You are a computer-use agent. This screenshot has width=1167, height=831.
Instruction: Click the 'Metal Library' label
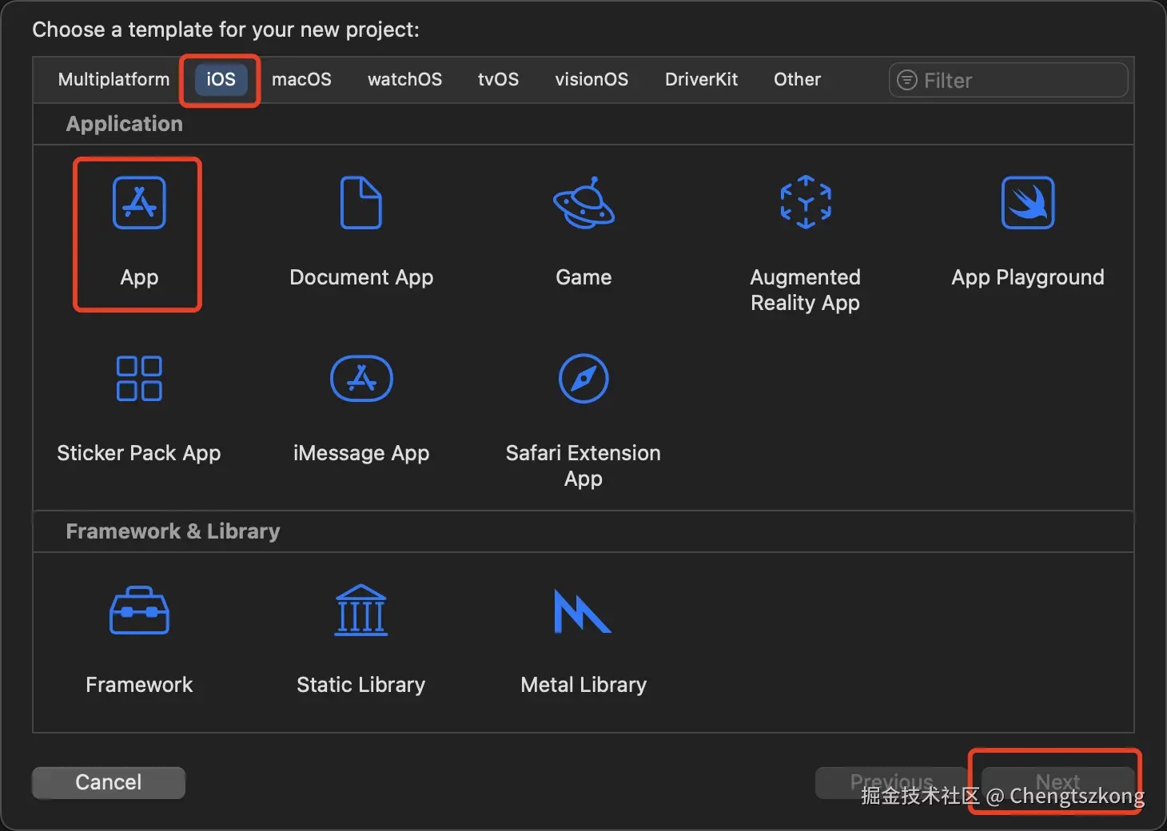click(583, 685)
